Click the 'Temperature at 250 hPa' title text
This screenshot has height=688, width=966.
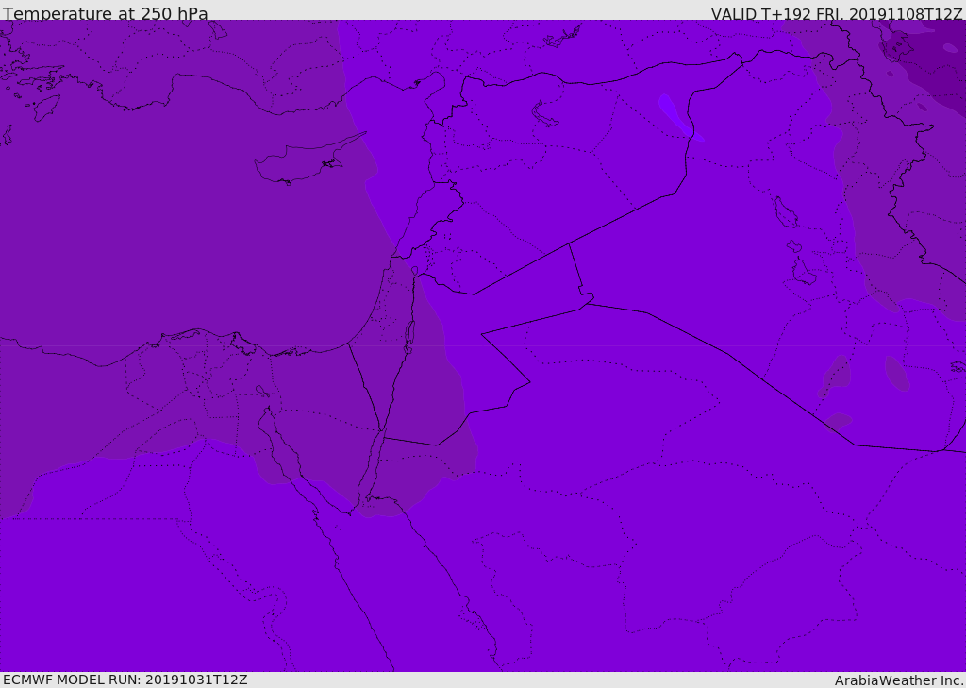click(106, 13)
